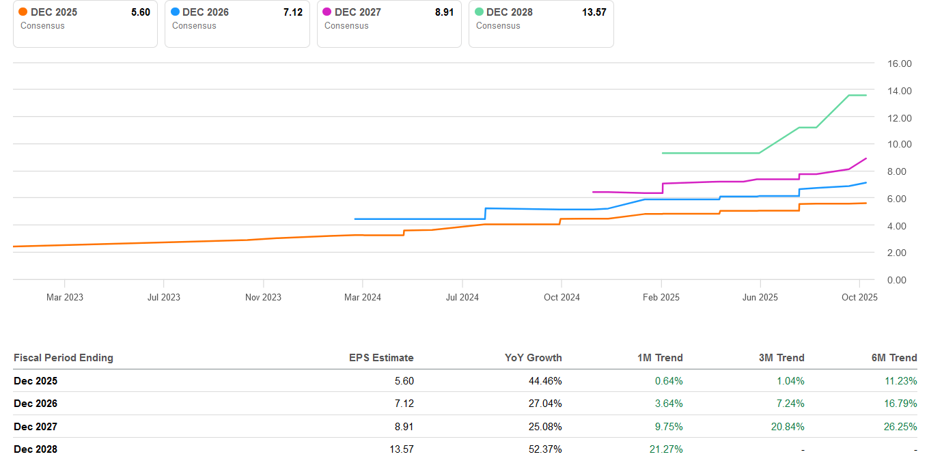Open the 9.75% 1M Trend link

669,426
